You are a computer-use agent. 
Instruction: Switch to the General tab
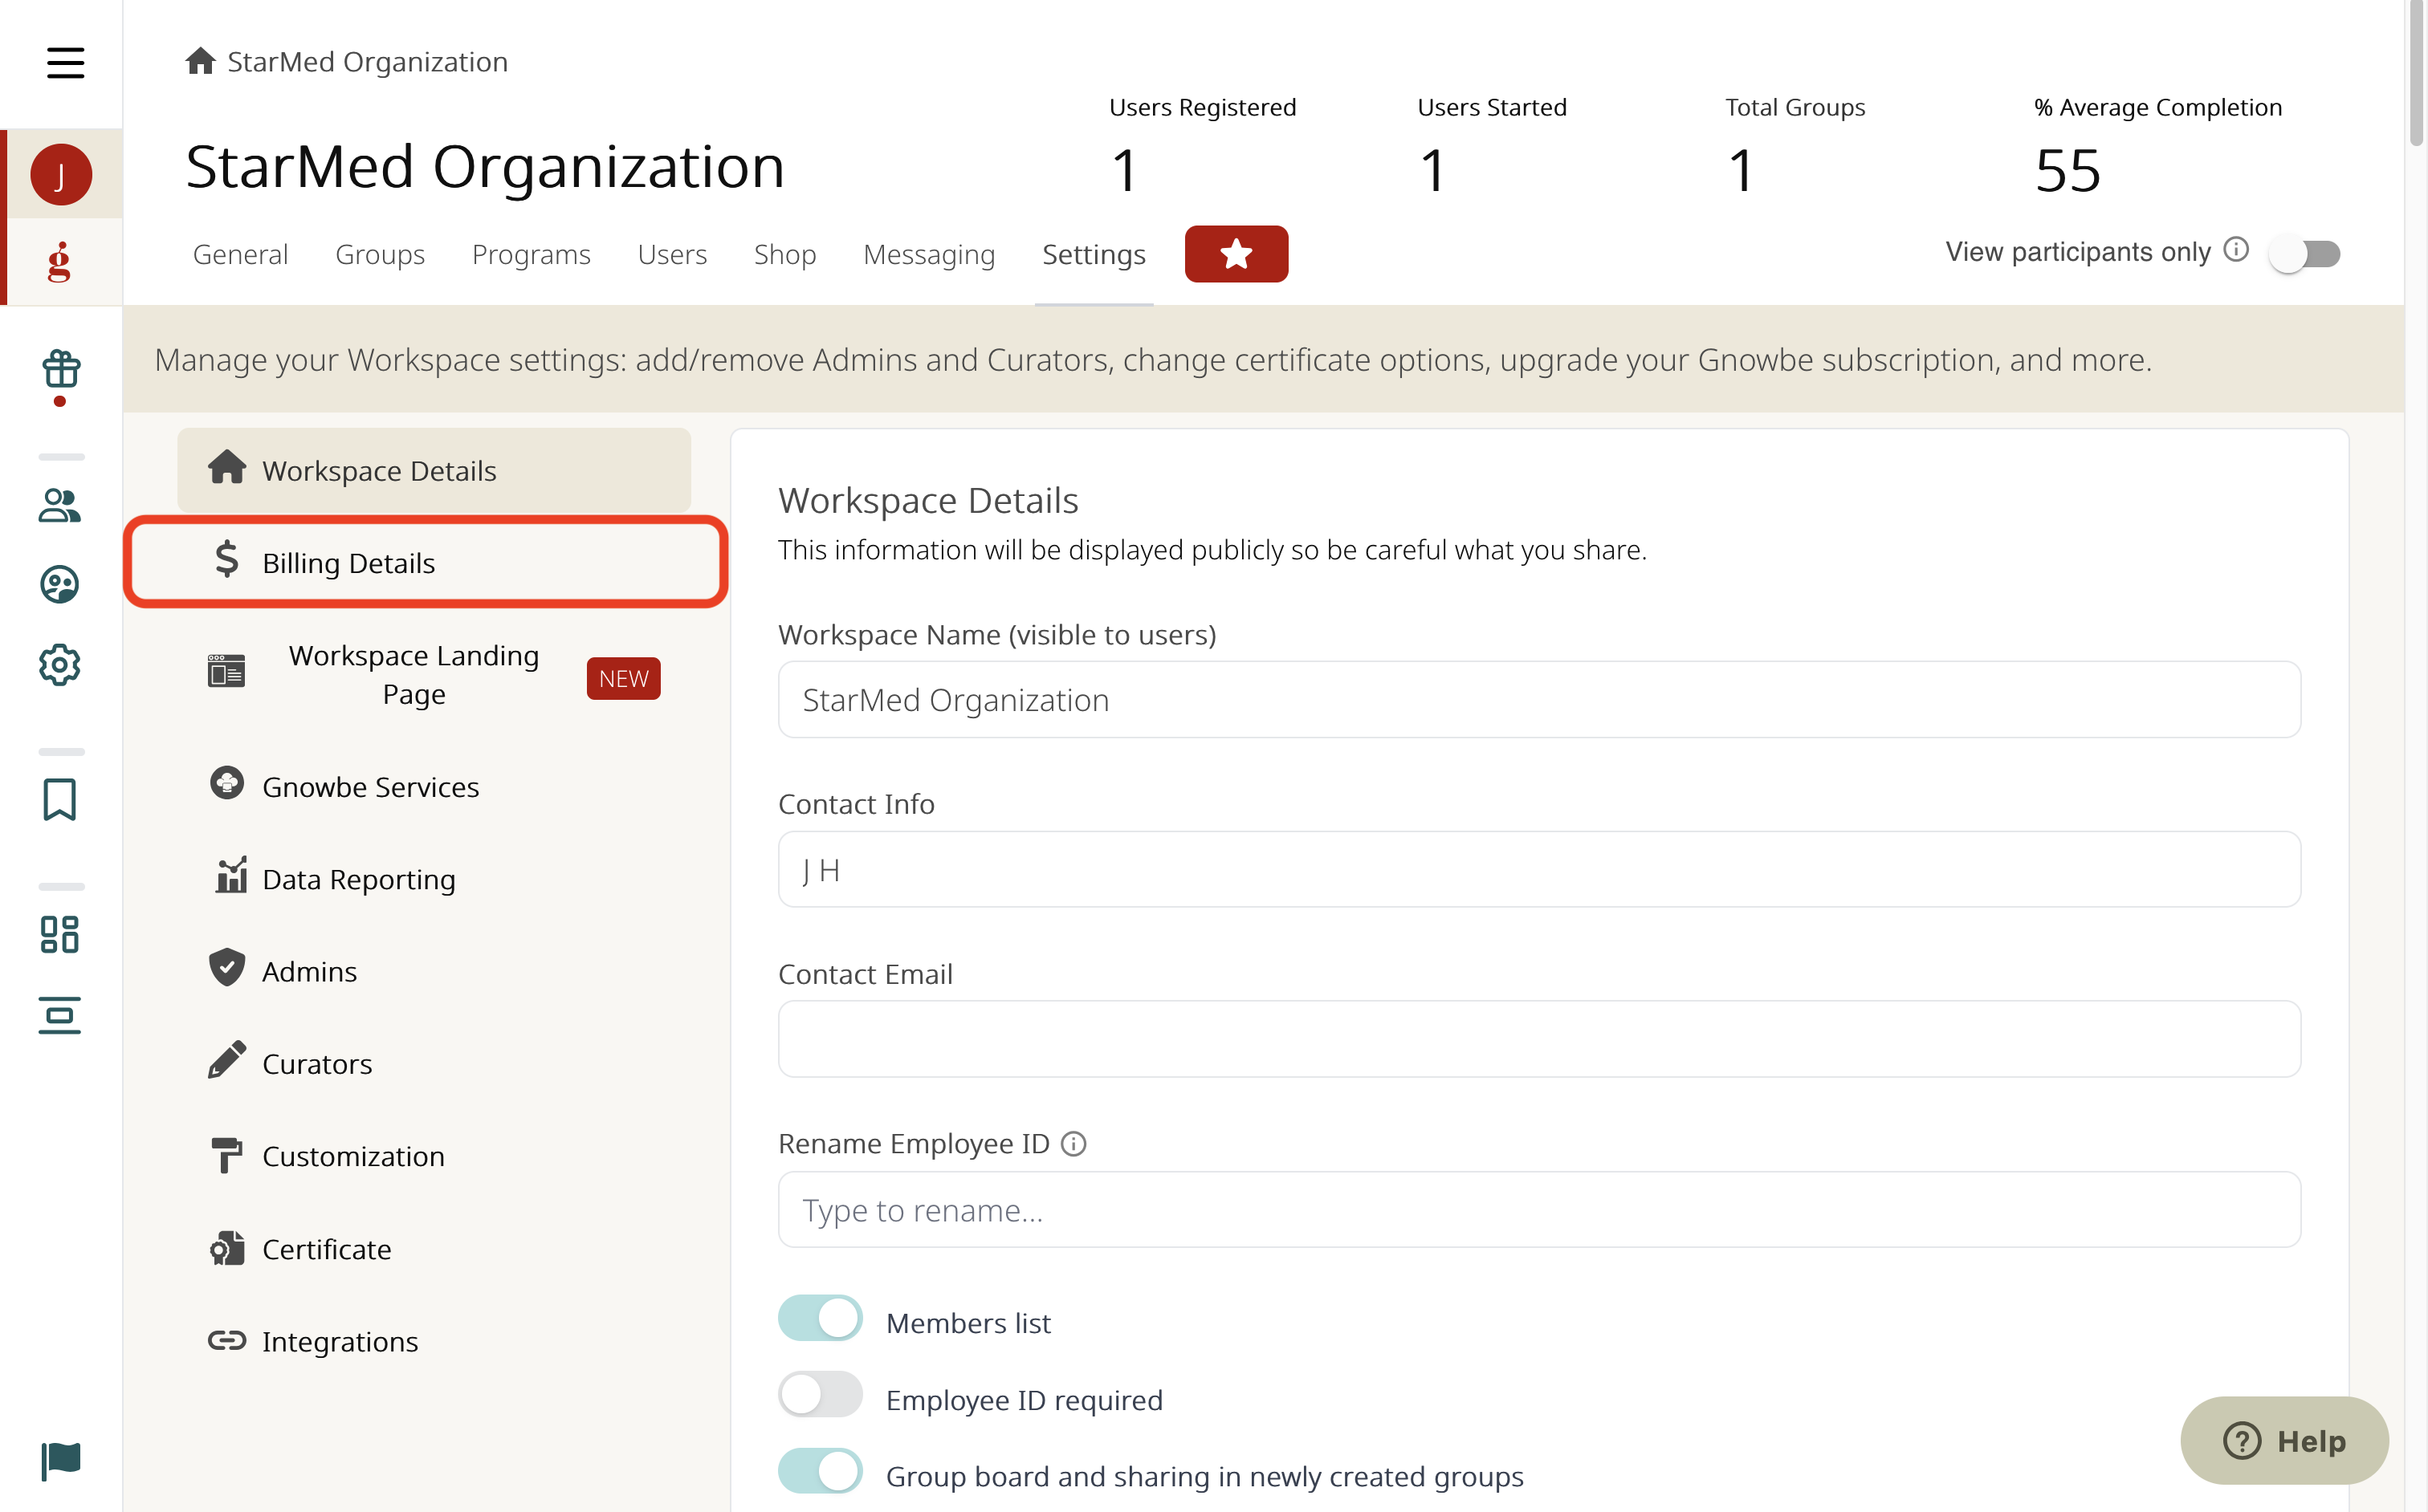[x=240, y=255]
